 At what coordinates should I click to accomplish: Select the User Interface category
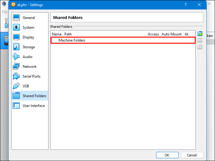coord(33,106)
